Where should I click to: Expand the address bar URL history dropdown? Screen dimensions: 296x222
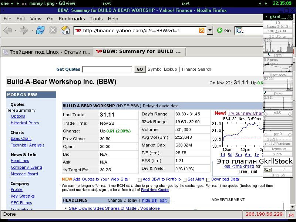click(x=210, y=30)
